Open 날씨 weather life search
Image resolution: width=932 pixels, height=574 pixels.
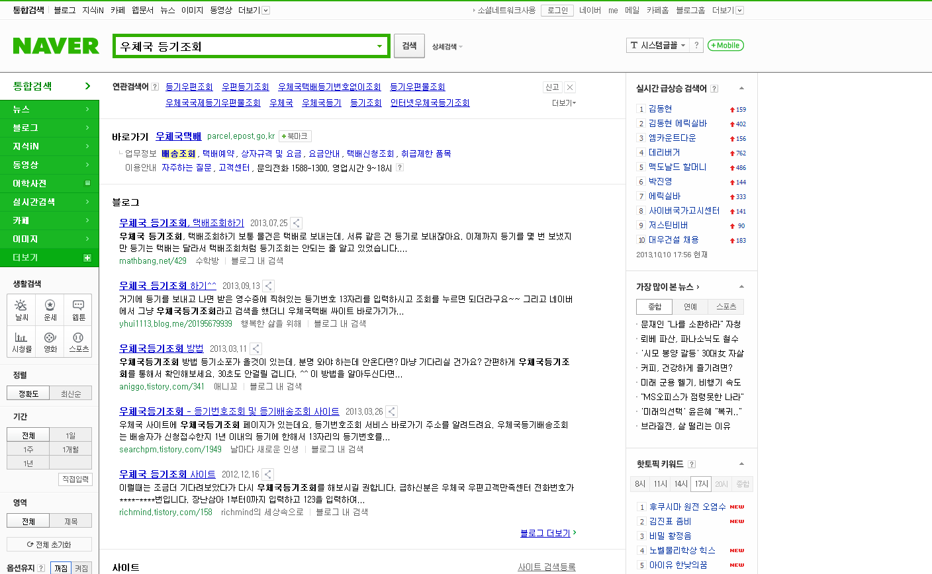point(21,310)
